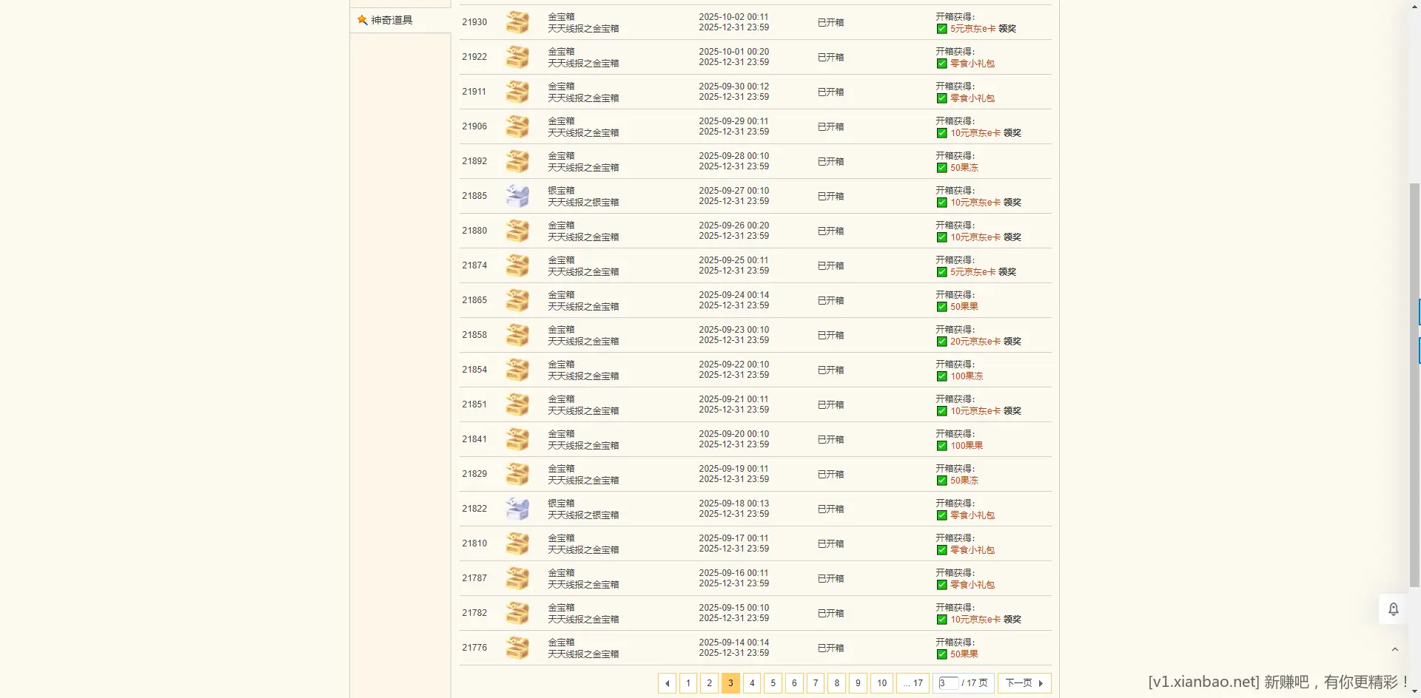This screenshot has width=1421, height=698.
Task: Click the green check for 20元京东e卡 reward
Action: point(941,342)
